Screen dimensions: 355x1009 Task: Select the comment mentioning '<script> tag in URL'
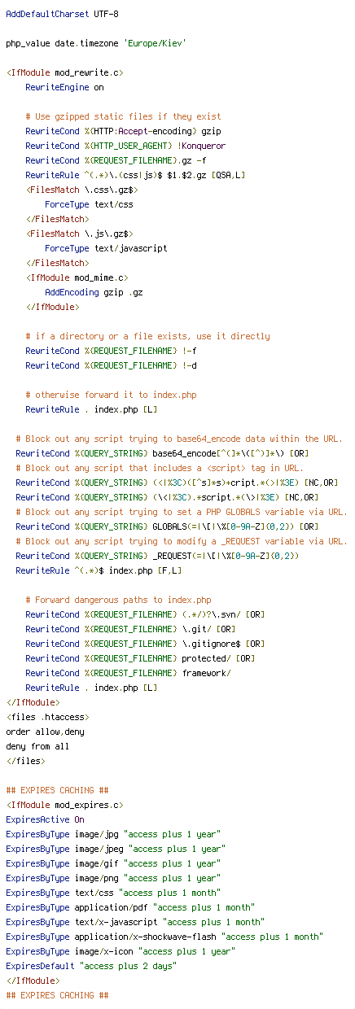pyautogui.click(x=160, y=468)
